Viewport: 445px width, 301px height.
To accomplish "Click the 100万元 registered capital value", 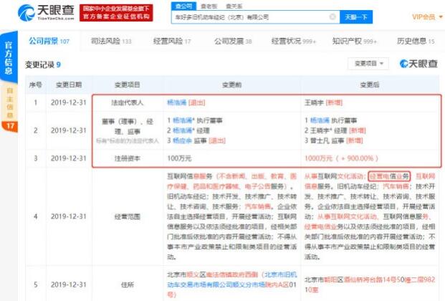I will pyautogui.click(x=179, y=158).
